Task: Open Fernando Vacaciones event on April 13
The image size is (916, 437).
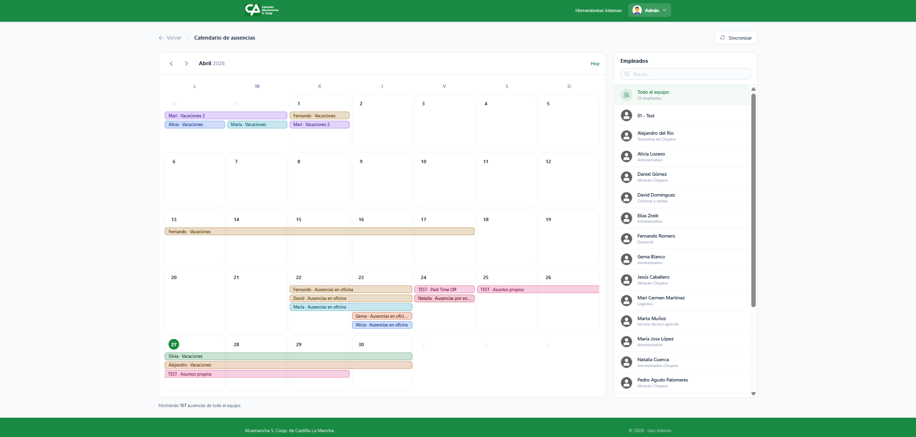Action: [319, 232]
